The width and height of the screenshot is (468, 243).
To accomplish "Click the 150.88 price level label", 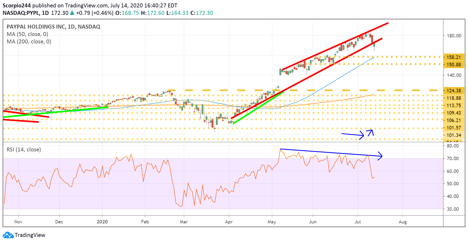I will point(454,65).
